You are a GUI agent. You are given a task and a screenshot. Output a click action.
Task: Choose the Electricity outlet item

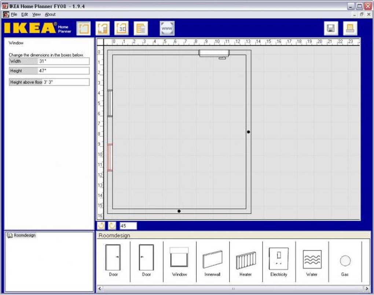[279, 262]
